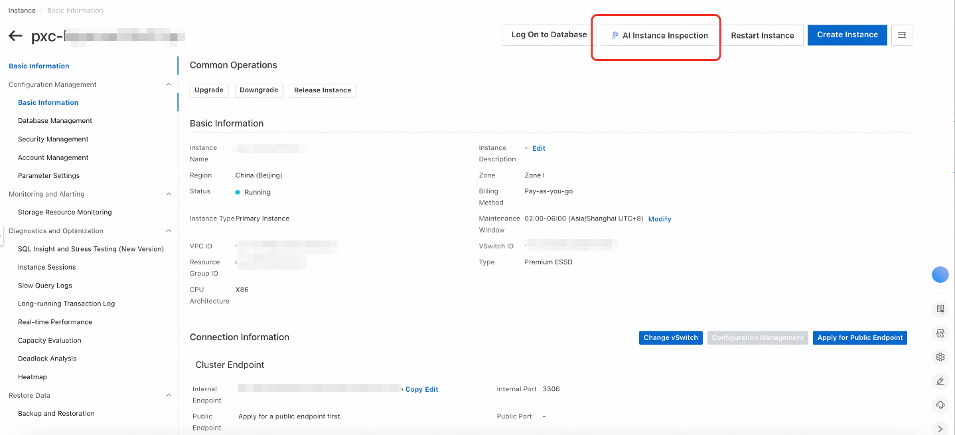Click Change vSwitch button
Screen dimensions: 955x435
tap(670, 338)
